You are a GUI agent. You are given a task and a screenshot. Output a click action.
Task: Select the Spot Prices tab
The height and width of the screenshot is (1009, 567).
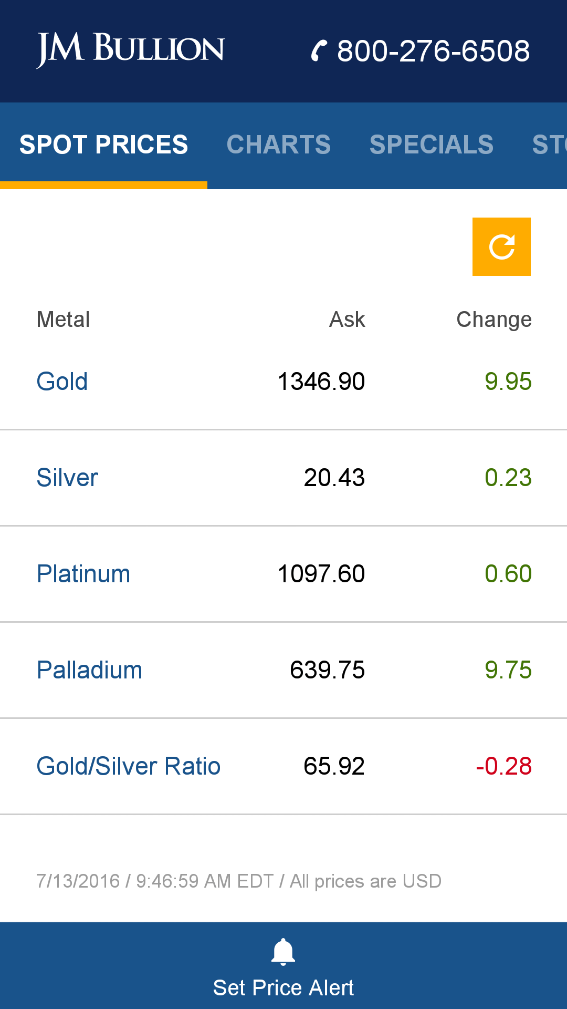click(103, 145)
